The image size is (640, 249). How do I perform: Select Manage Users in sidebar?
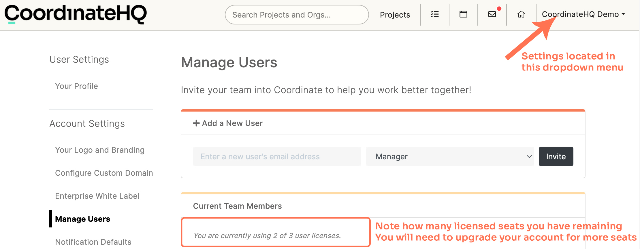(82, 219)
